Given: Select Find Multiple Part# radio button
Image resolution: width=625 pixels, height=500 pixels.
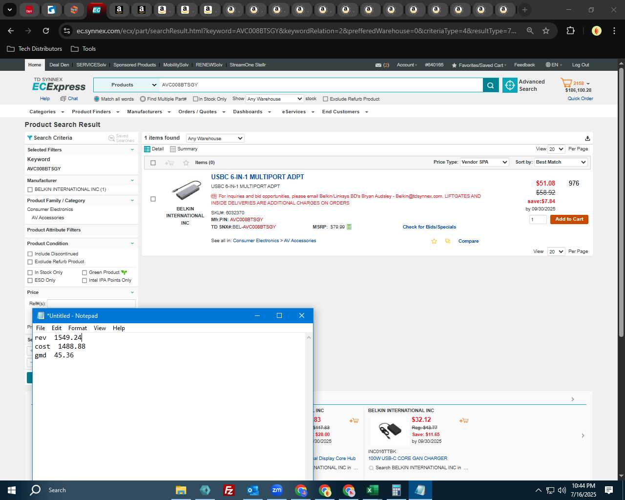Looking at the screenshot, I should [x=143, y=99].
